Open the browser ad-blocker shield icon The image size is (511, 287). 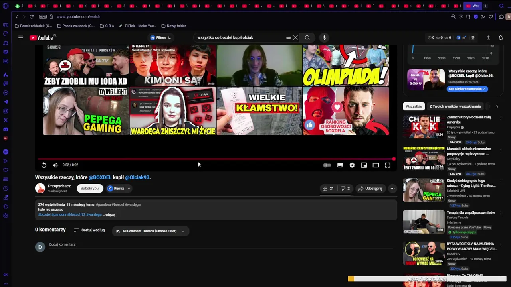click(476, 17)
